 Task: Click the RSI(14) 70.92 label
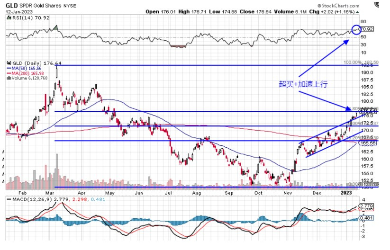click(31, 18)
